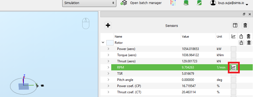Toggle plot checkbox for Power (aero)

[234, 49]
